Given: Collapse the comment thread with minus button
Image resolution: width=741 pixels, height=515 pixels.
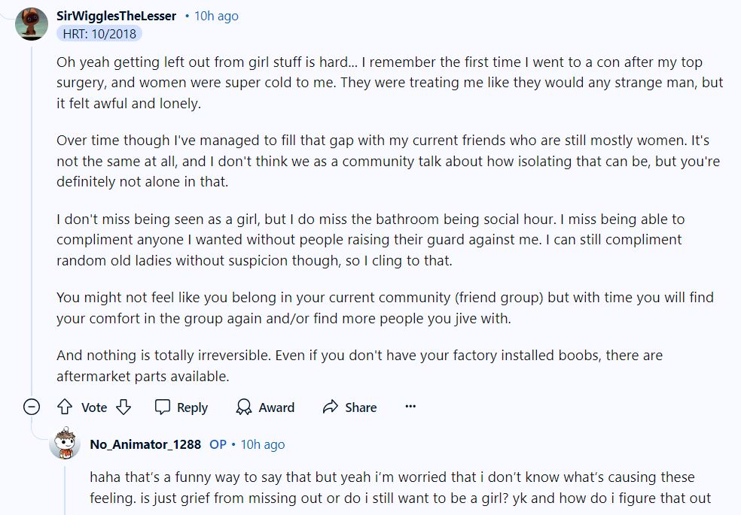Looking at the screenshot, I should [32, 407].
